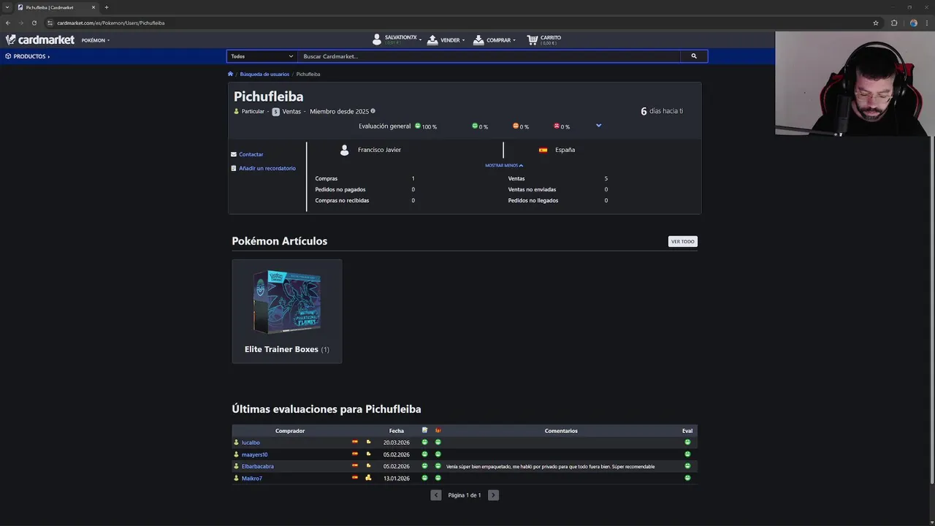Click the item description column header icon
935x526 pixels.
[425, 430]
